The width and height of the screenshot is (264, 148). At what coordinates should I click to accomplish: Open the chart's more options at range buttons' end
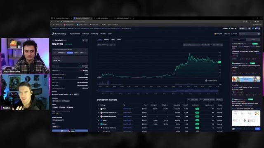click(222, 45)
